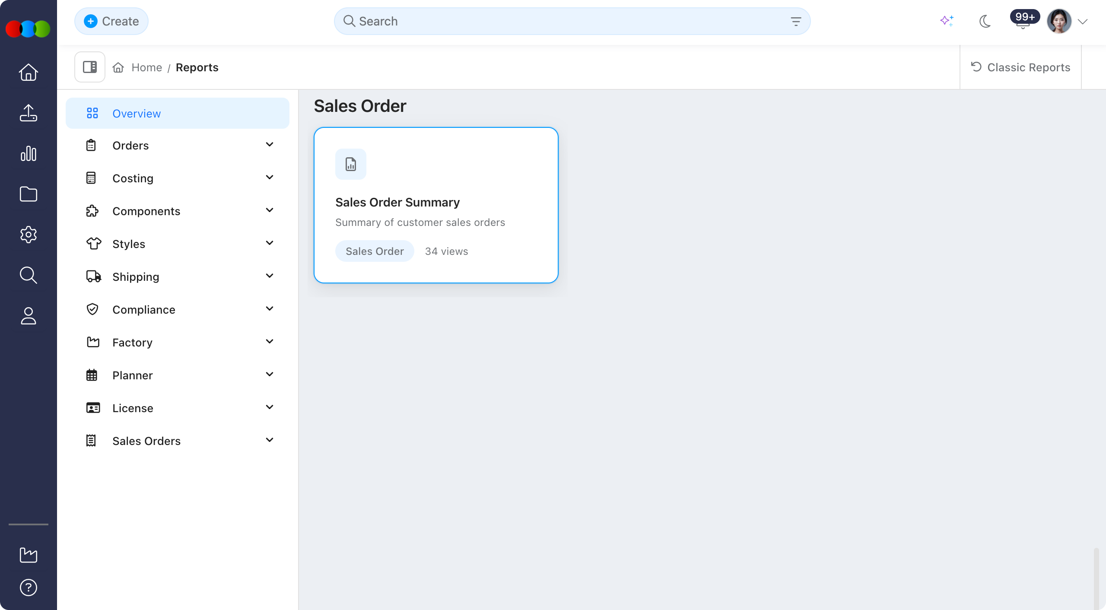Screen dimensions: 1106x610
Task: Expand the Costing chevron
Action: (x=270, y=178)
